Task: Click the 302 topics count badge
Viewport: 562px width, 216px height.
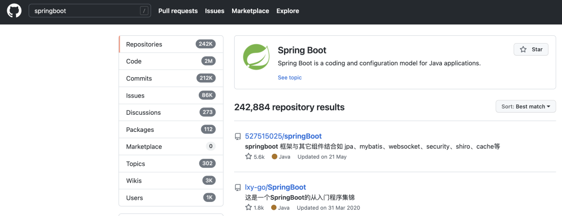Action: tap(208, 164)
